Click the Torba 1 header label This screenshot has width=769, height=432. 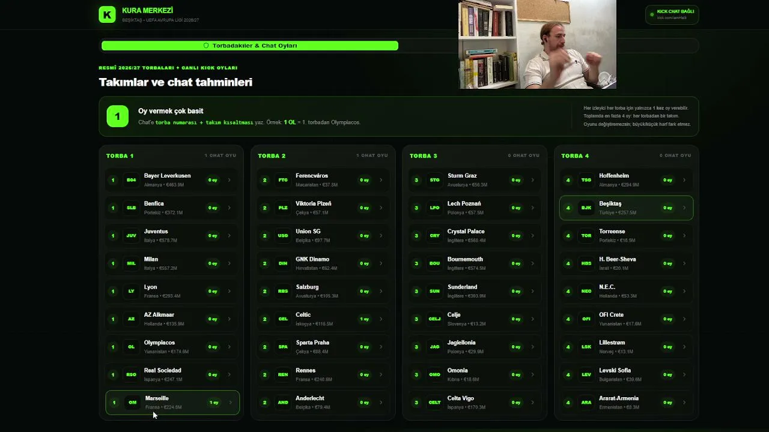point(120,155)
